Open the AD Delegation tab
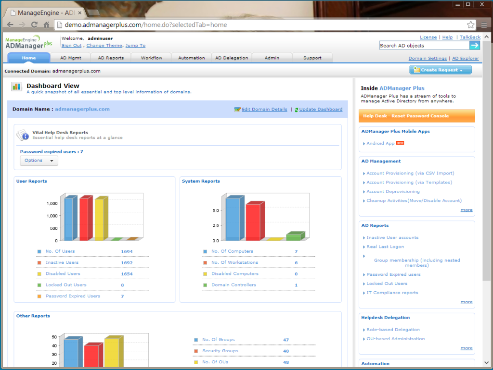 click(232, 58)
